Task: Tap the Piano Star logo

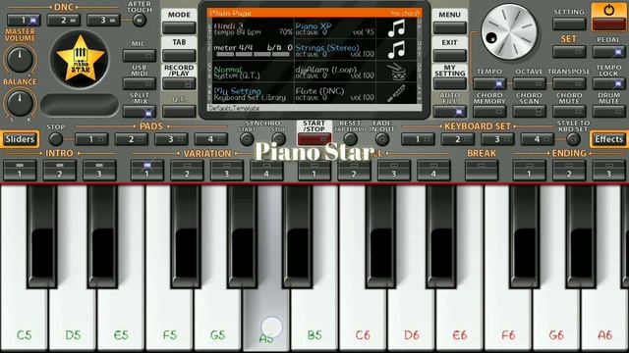Action: point(80,59)
